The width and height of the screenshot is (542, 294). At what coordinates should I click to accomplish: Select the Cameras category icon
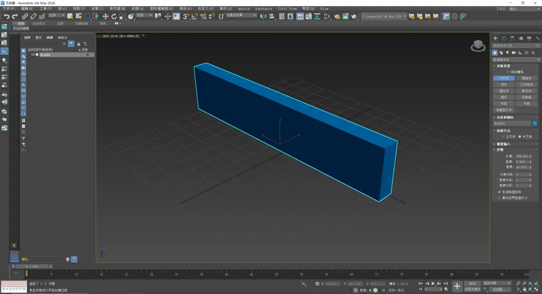[514, 53]
